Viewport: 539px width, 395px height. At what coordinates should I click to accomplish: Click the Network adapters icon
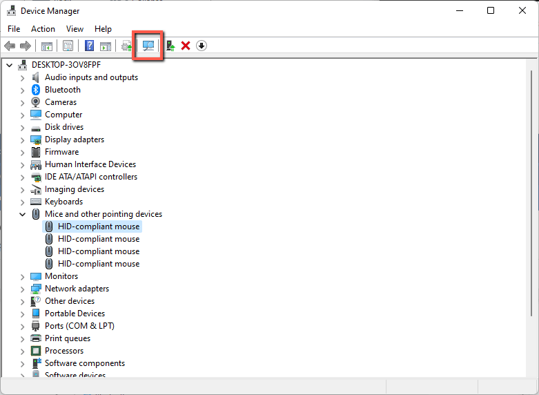[x=36, y=289]
